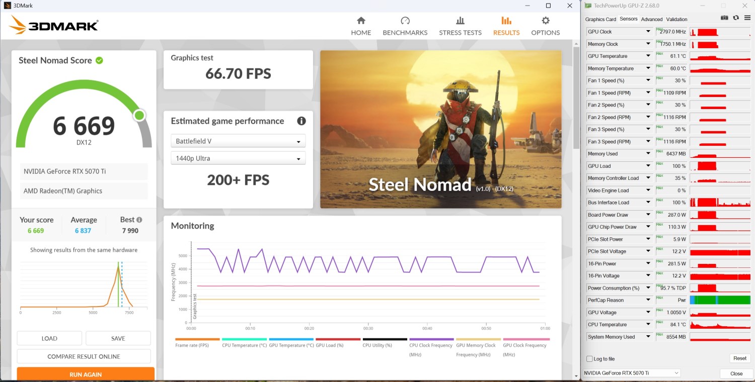Click the 84.1 °C CPU Temperature value
Viewport: 755px width, 382px height.
tap(678, 325)
